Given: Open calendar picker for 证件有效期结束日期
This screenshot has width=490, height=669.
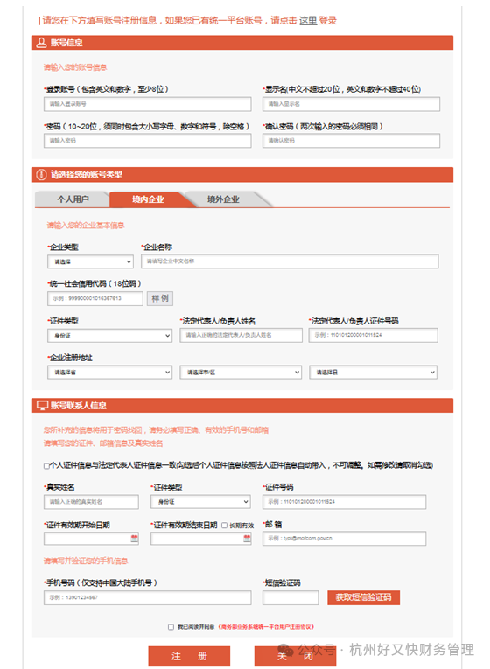Looking at the screenshot, I should 247,539.
